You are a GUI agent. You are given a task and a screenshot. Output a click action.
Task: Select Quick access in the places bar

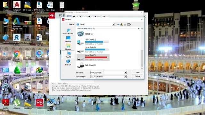[x=68, y=31]
